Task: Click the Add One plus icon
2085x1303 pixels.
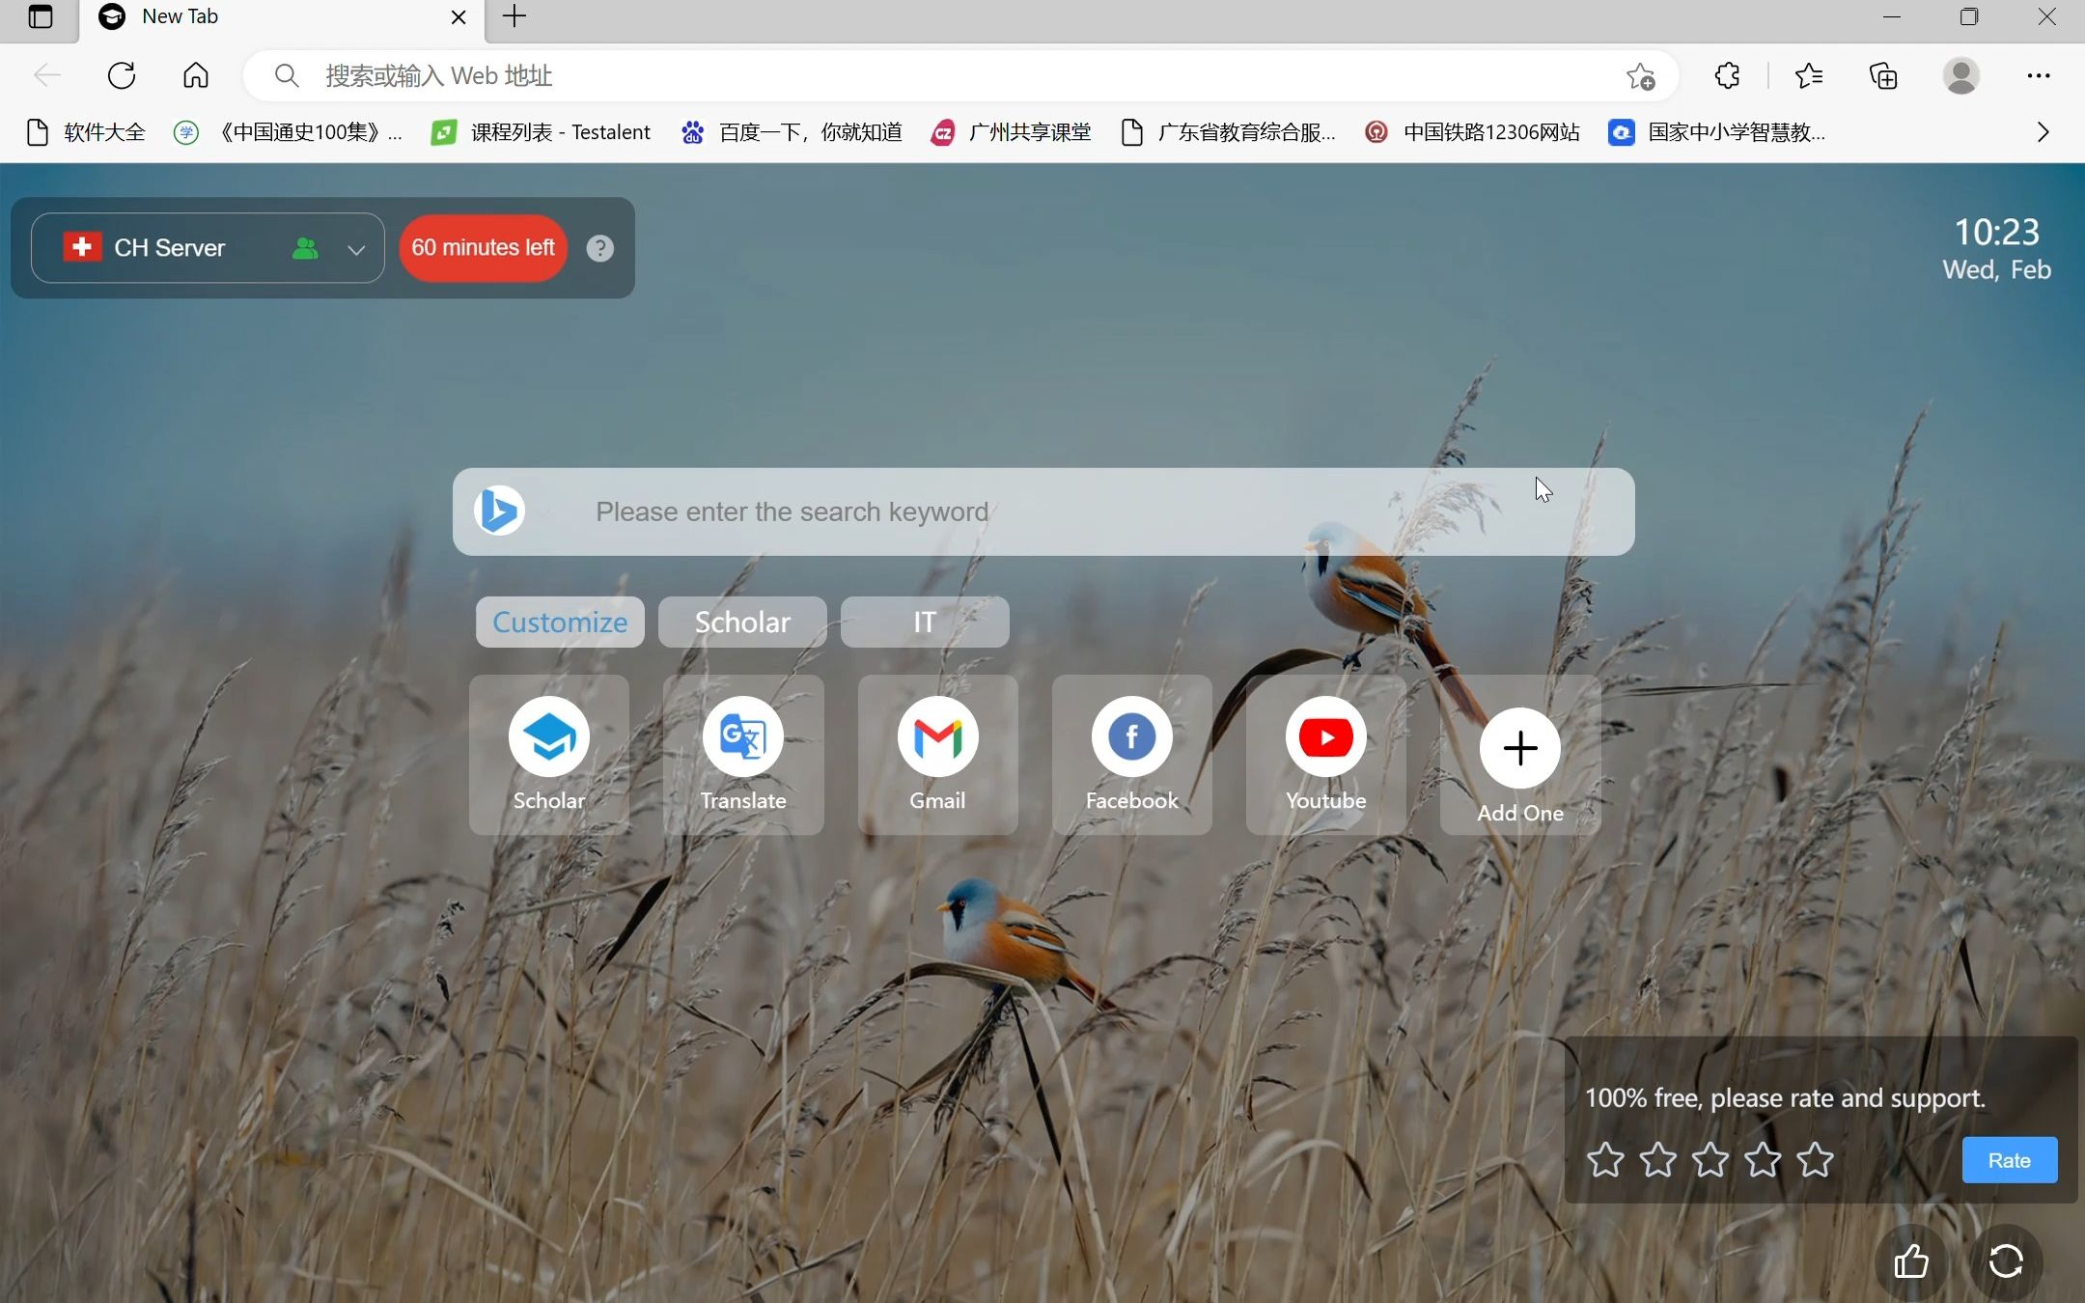Action: tap(1519, 748)
